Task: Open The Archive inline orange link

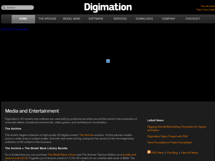Action: (86, 135)
